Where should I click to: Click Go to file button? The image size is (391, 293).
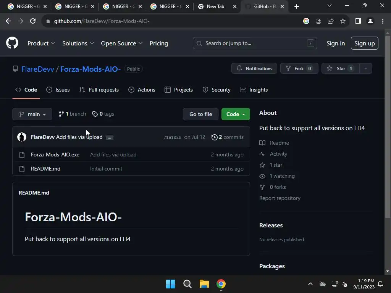point(200,114)
